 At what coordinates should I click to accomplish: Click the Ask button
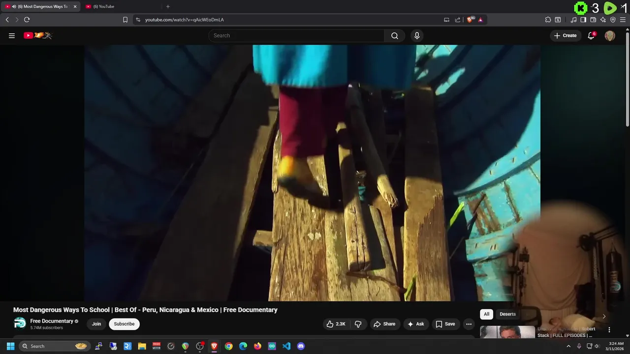[415, 324]
